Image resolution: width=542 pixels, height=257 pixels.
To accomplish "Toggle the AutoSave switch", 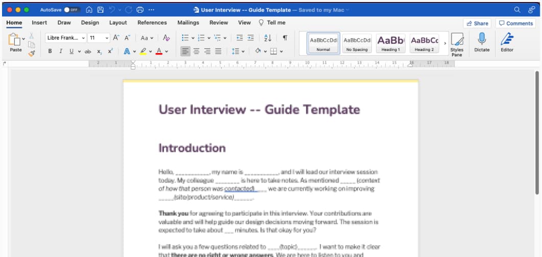I will 72,10.
